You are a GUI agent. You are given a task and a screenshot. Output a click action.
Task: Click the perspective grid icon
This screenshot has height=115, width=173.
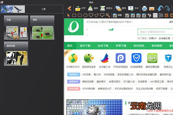161,15
